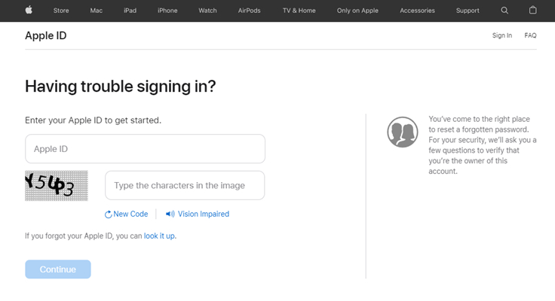
Task: Click the New Code refresh icon
Action: pos(109,214)
